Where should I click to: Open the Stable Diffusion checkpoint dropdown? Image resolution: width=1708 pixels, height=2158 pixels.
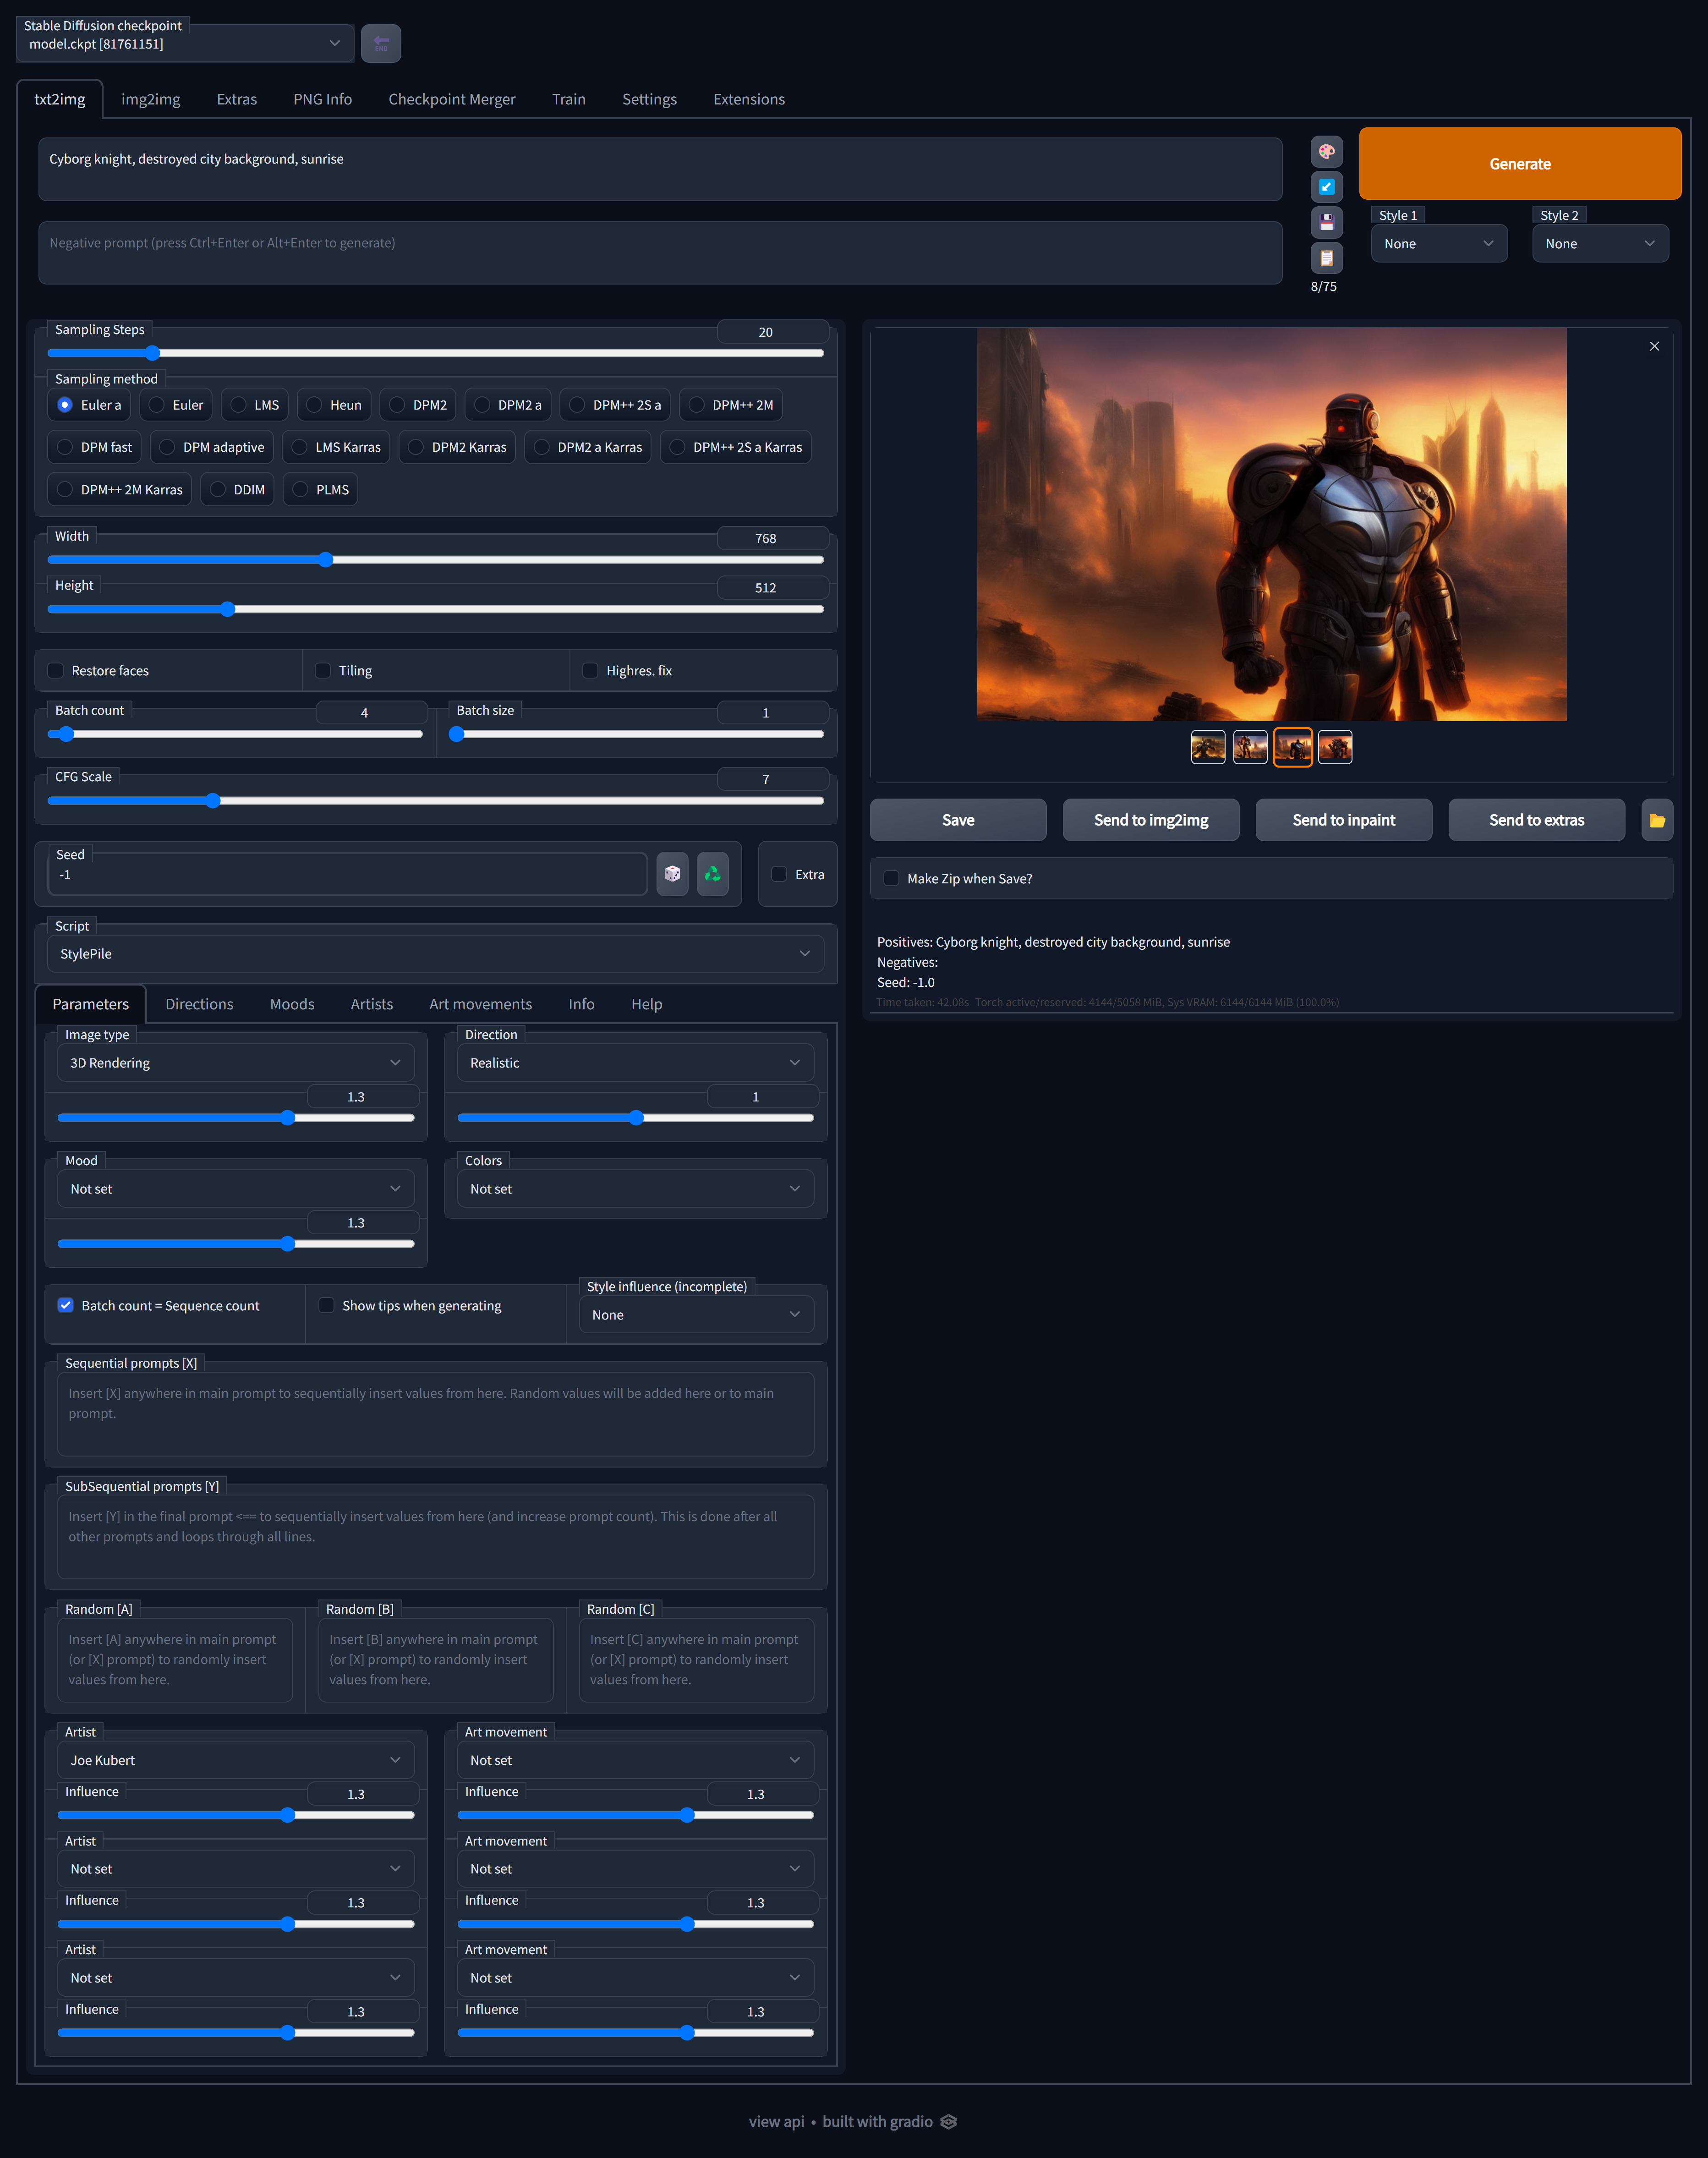pyautogui.click(x=185, y=44)
